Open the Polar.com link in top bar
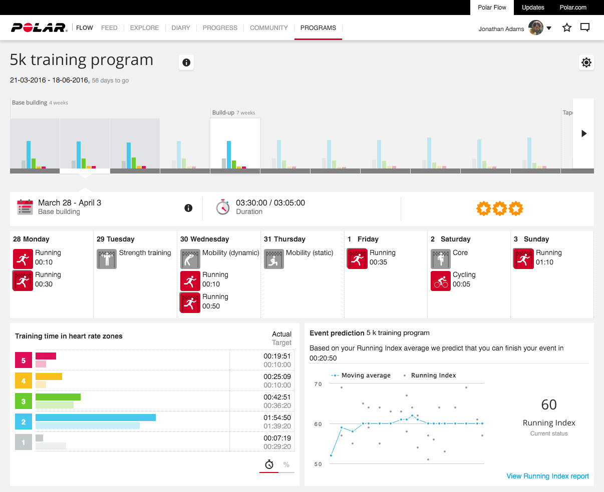Image resolution: width=604 pixels, height=492 pixels. [573, 7]
